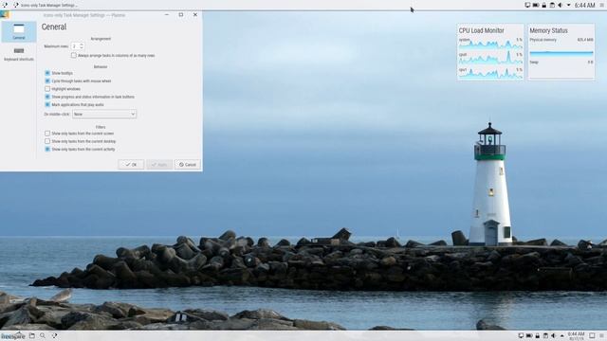Enable Show only tasks from current desktop

47,141
